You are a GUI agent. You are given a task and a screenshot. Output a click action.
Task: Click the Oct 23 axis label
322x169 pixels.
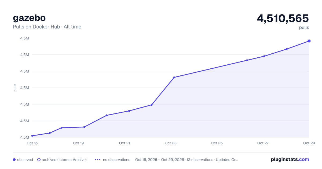(x=171, y=143)
